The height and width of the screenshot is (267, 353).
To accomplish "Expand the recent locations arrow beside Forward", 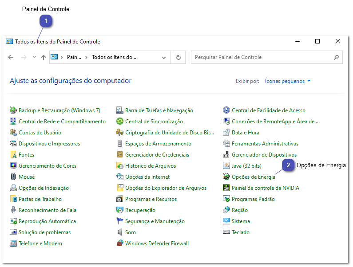I will [x=34, y=57].
